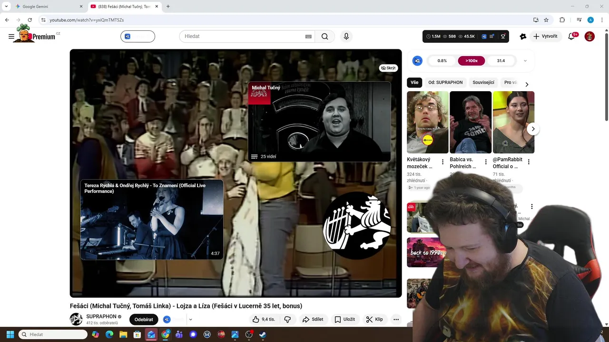This screenshot has width=609, height=342.
Task: Open the SUPRAPHON channel avatar
Action: coord(76,319)
